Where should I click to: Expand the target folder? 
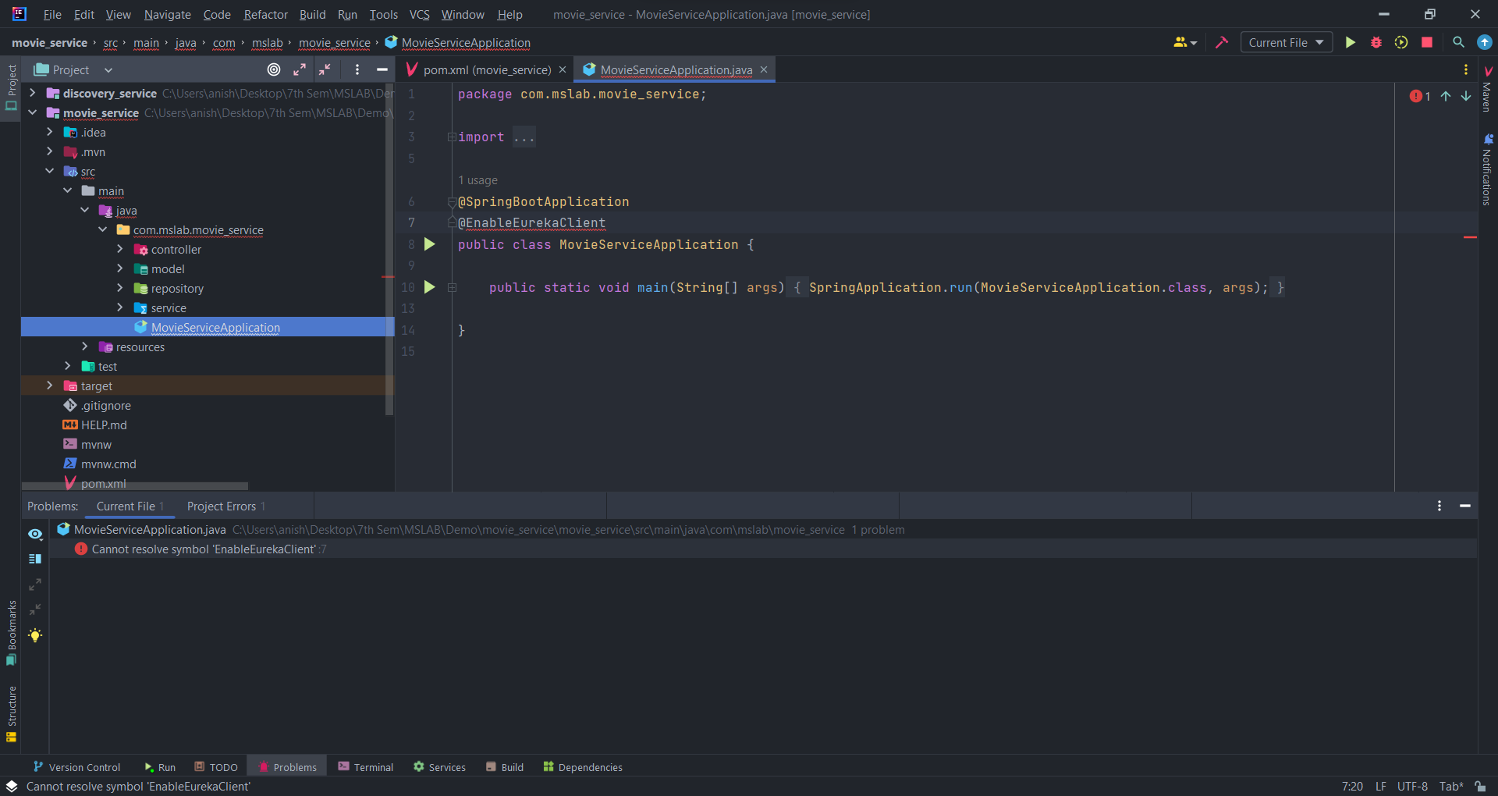pos(50,386)
